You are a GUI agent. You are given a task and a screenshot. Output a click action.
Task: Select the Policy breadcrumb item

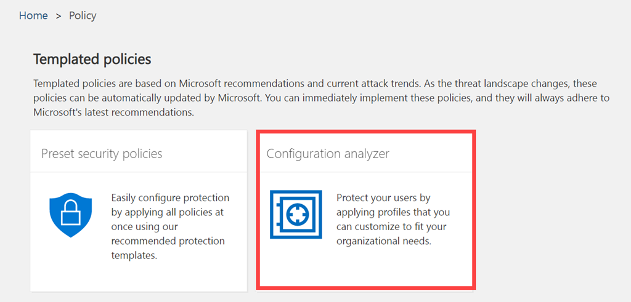pos(83,16)
